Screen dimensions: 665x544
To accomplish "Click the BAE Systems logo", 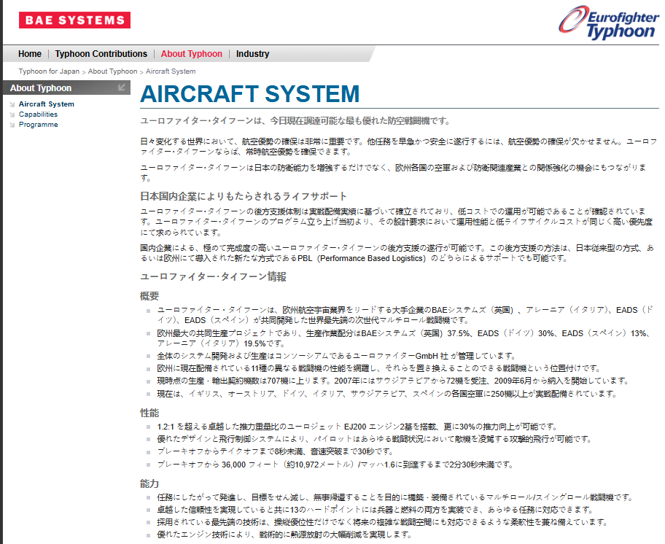I will (x=74, y=20).
